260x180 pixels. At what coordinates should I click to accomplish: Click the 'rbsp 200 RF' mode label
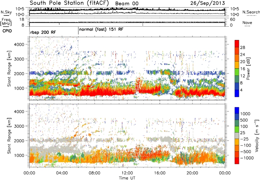(x=43, y=32)
